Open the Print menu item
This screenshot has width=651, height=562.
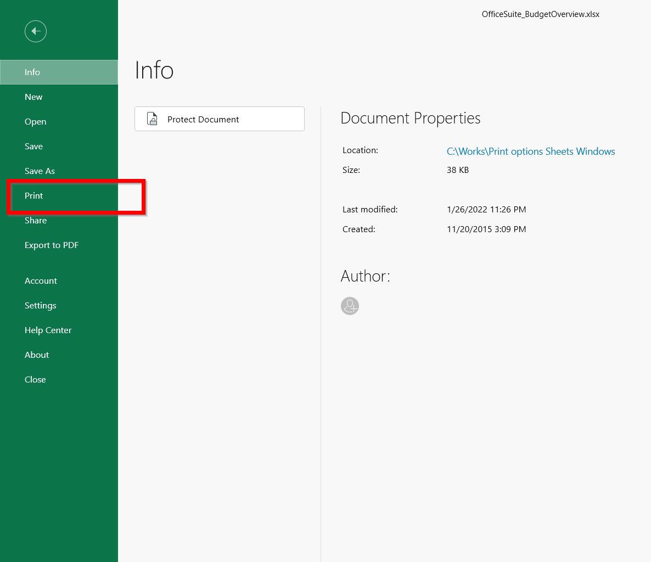pyautogui.click(x=59, y=195)
